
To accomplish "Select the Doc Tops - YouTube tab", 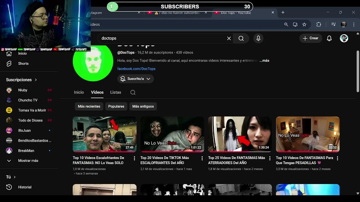I will coord(244,13).
